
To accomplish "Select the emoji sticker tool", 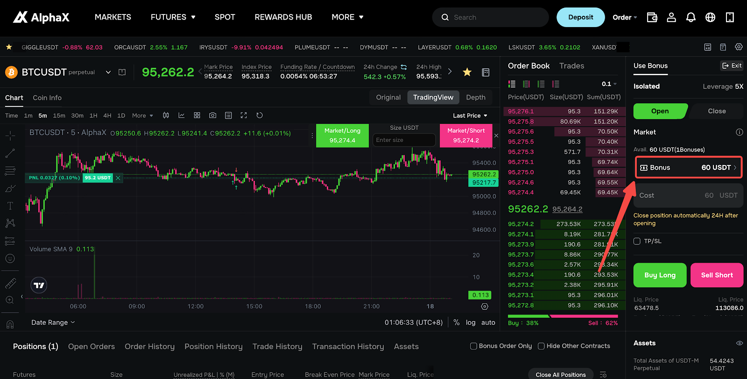I will [10, 258].
